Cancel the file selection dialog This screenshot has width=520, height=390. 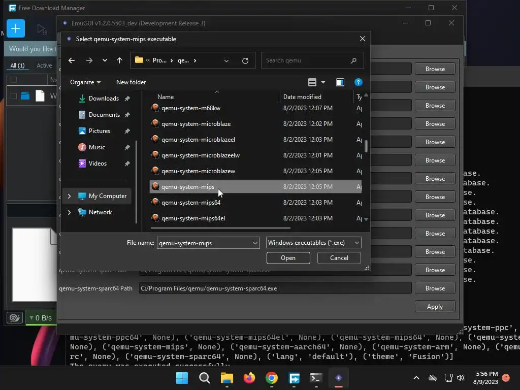coord(339,258)
